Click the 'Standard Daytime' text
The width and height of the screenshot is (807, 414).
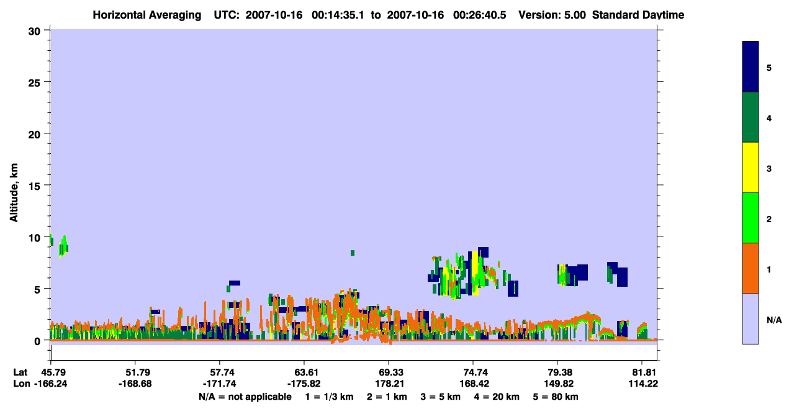tap(638, 15)
